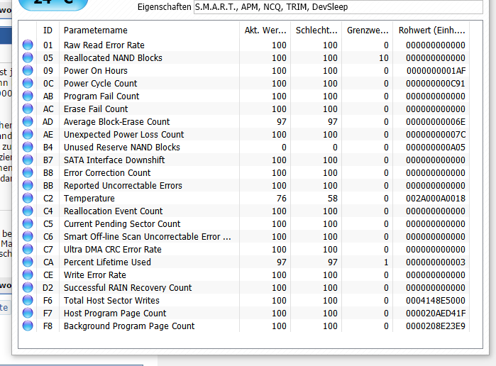496x366 pixels.
Task: Click the Schlecht... column header
Action: coord(316,30)
